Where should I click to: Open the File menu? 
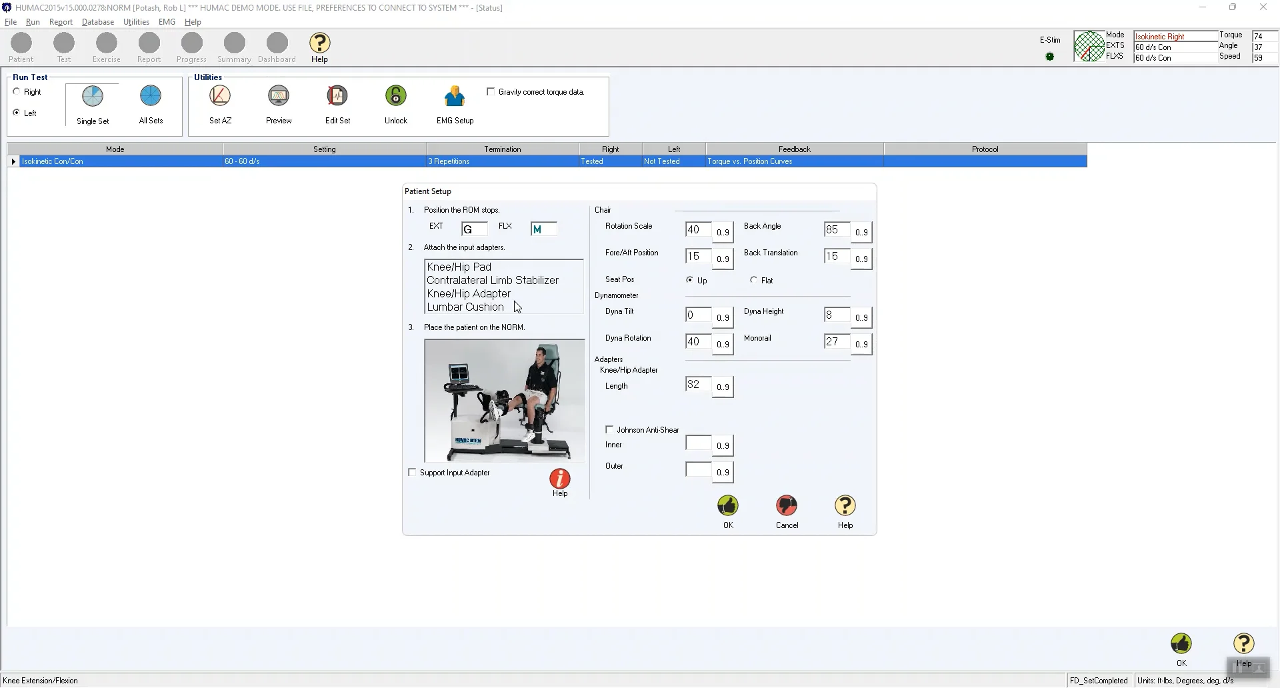coord(11,22)
